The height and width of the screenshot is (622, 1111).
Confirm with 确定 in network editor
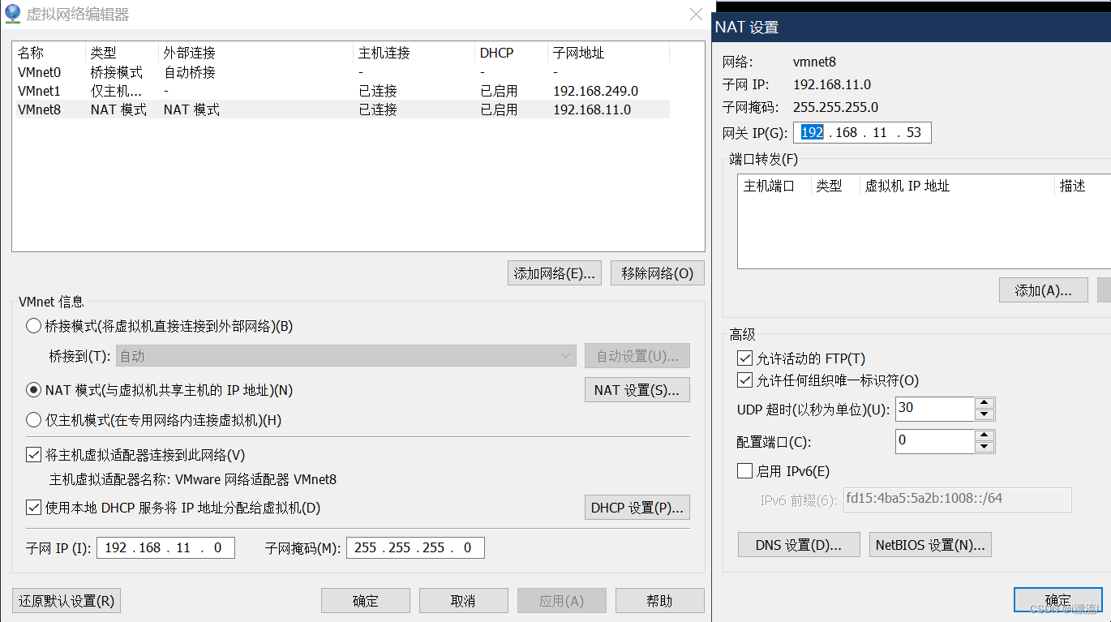tap(366, 601)
